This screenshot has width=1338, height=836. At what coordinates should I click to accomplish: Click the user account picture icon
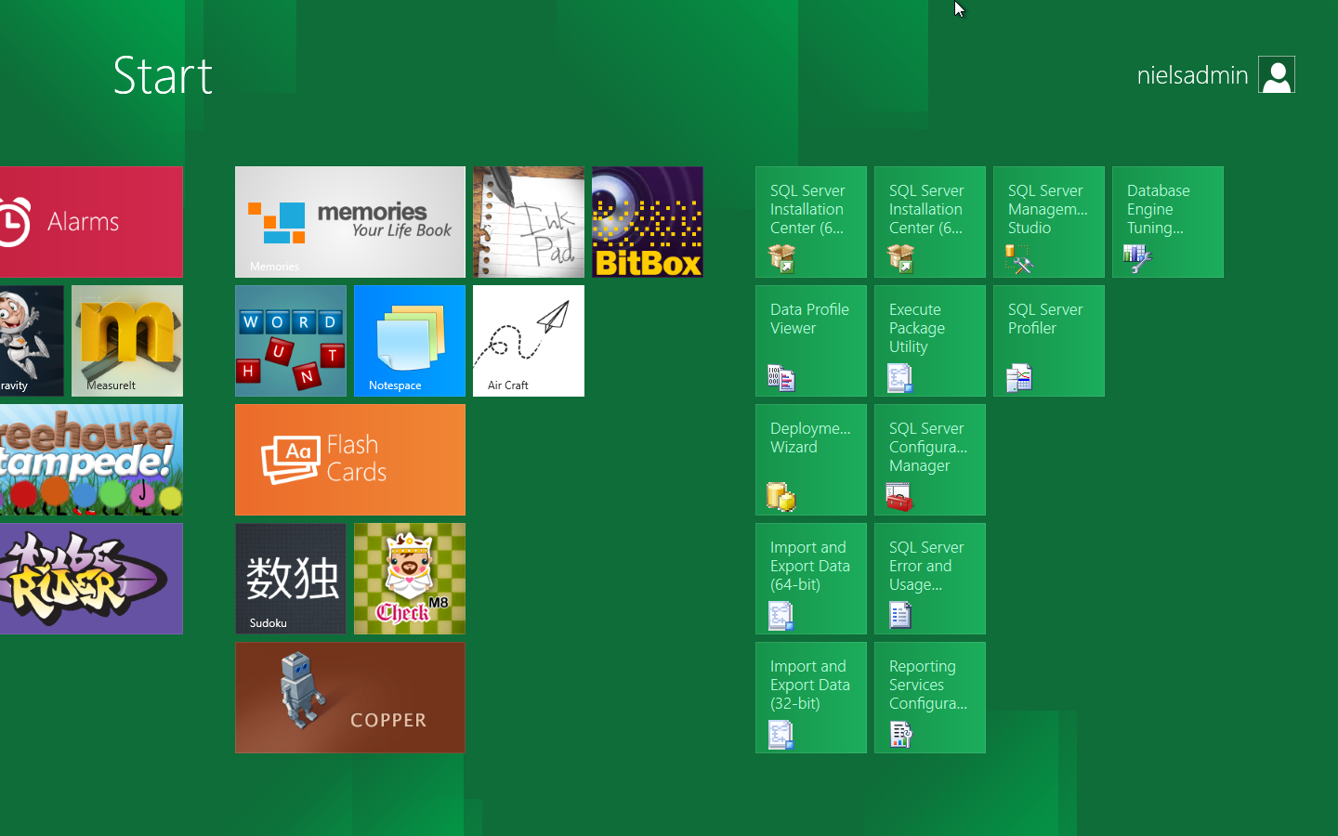click(x=1277, y=74)
